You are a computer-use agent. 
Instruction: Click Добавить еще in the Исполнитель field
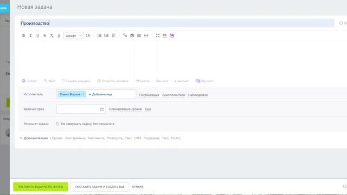tap(101, 94)
